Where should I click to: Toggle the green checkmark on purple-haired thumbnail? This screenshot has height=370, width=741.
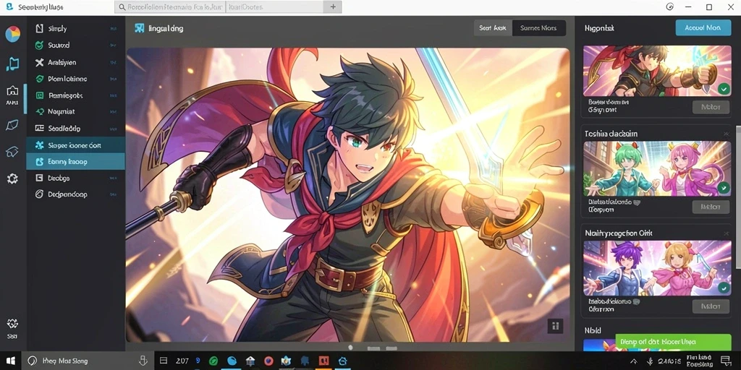click(723, 288)
